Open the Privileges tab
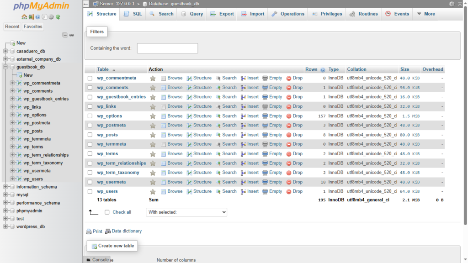 click(327, 14)
